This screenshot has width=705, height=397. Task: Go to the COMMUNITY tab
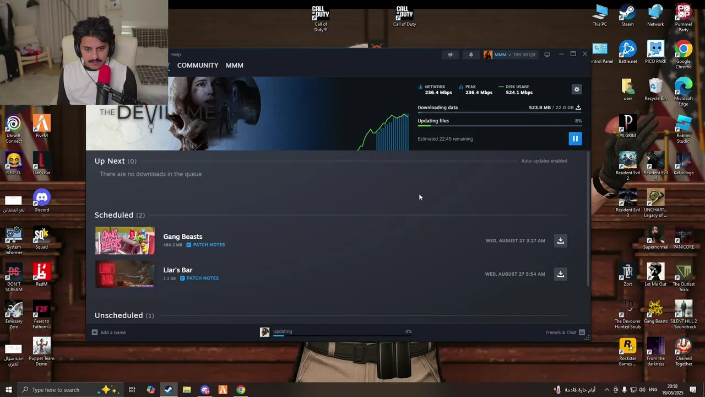tap(198, 65)
